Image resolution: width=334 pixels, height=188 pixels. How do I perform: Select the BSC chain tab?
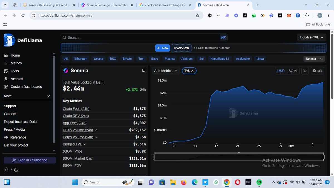pyautogui.click(x=113, y=59)
